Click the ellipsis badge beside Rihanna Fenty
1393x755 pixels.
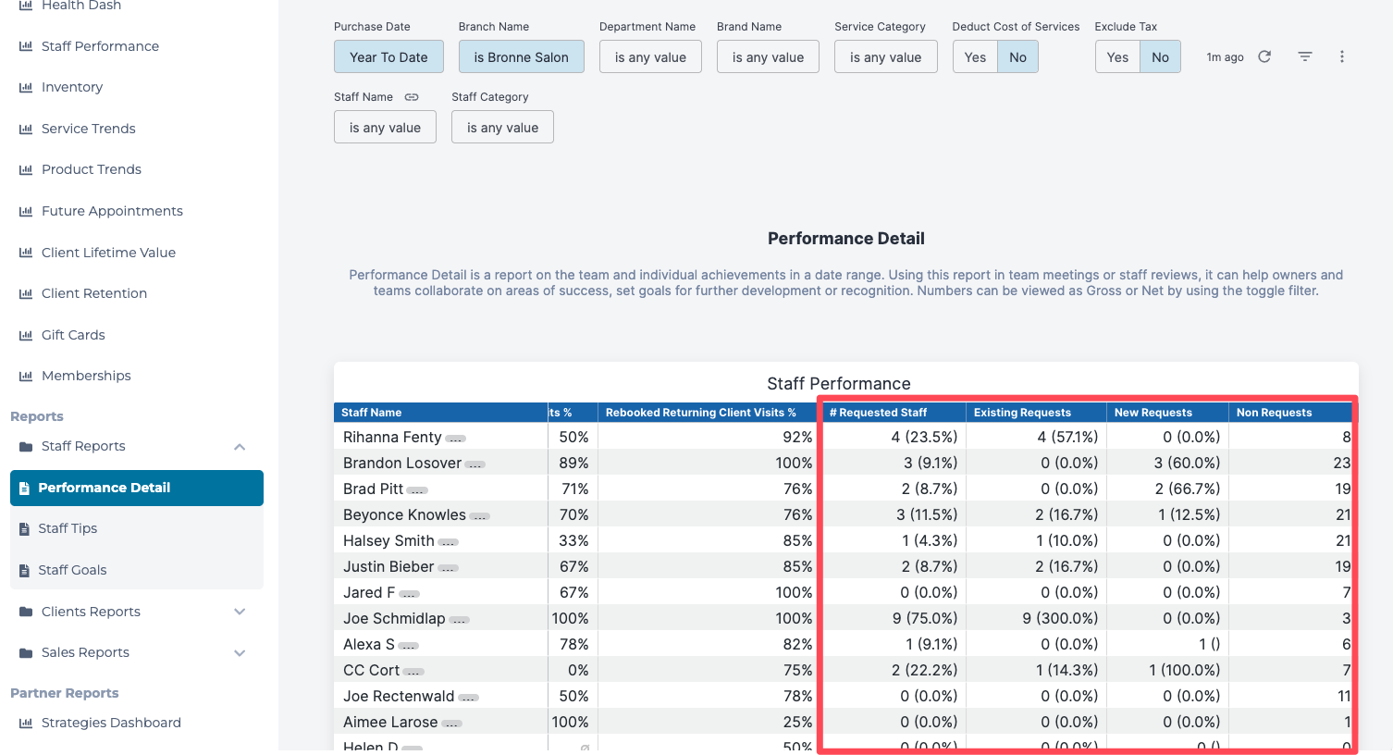pos(456,439)
